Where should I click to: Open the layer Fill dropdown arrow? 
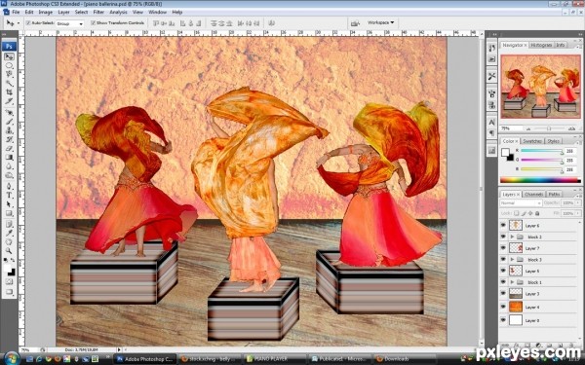578,213
